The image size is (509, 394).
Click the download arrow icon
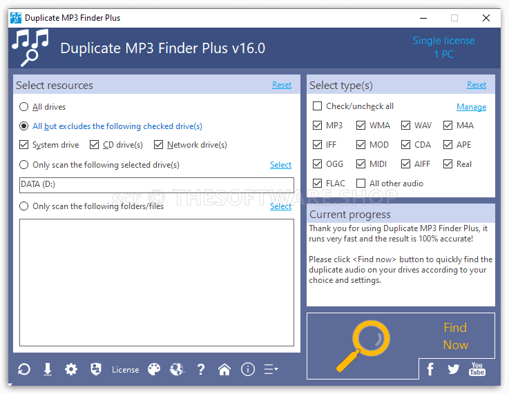tap(48, 369)
